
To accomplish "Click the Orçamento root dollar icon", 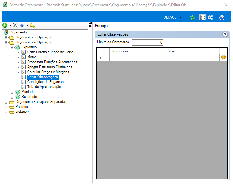I will click(x=6, y=32).
